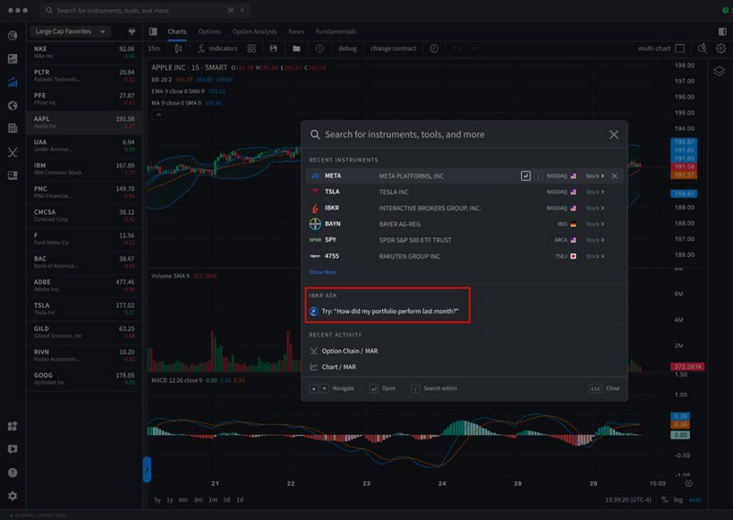Remove META from recent instruments
Screen dimensions: 733x520
click(614, 176)
